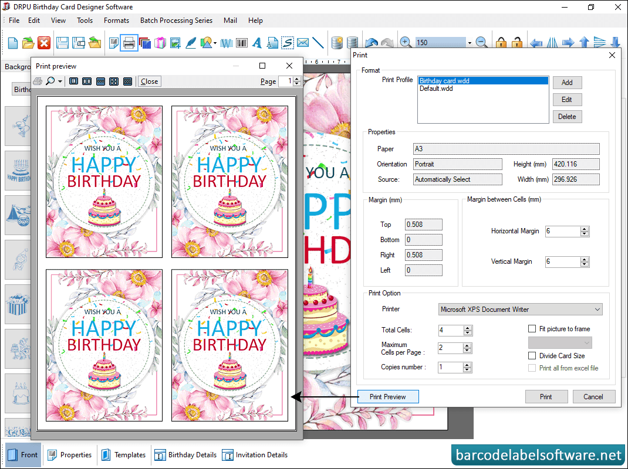This screenshot has width=628, height=469.
Task: Open the Birthday Details tab
Action: click(x=186, y=454)
